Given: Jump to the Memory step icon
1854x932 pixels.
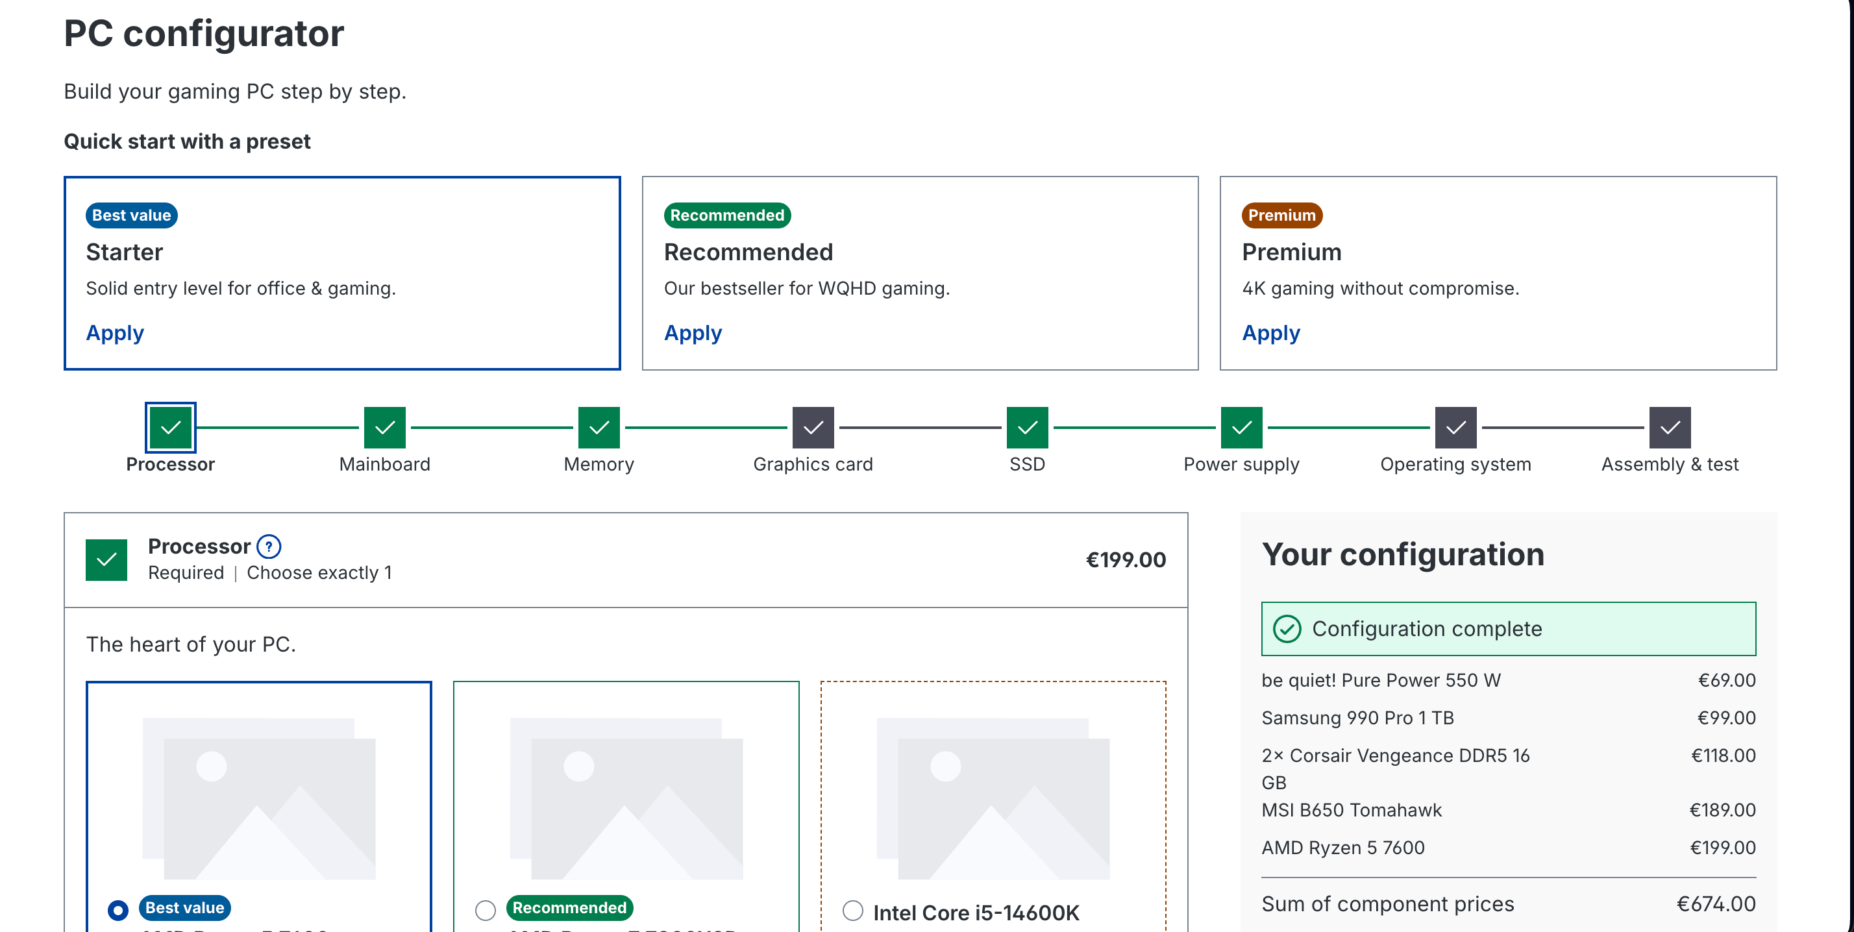Looking at the screenshot, I should click(x=599, y=428).
